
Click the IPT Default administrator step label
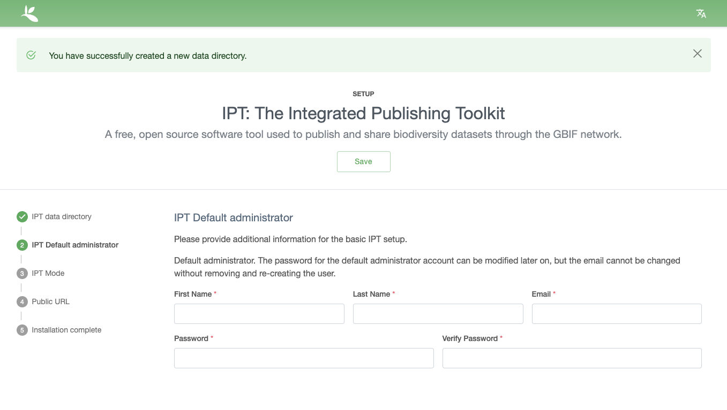tap(75, 245)
